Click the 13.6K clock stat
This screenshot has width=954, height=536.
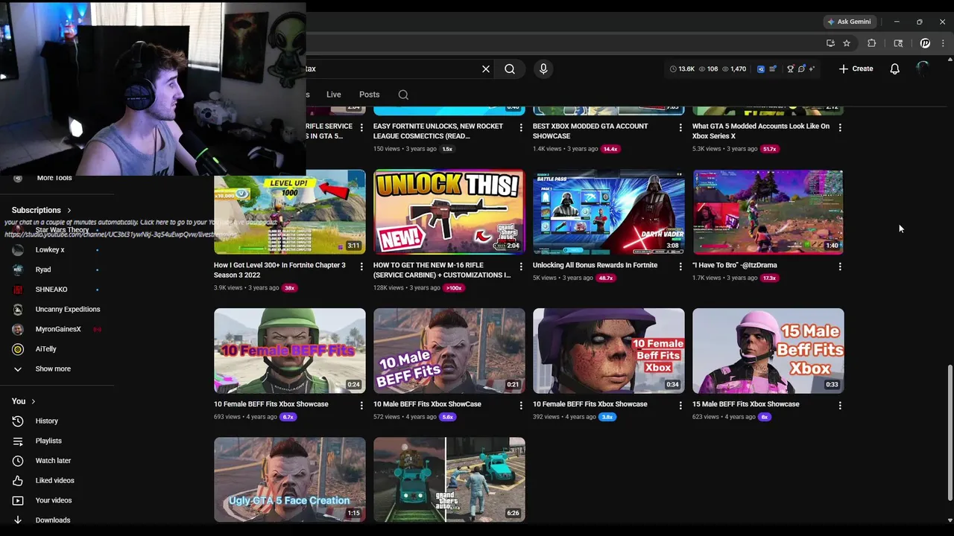tap(682, 68)
